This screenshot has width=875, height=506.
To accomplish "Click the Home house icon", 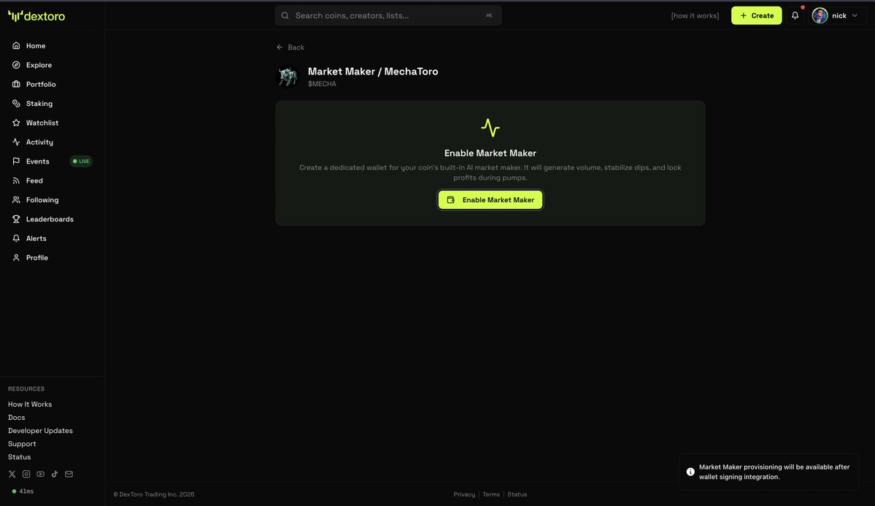I will click(x=16, y=46).
